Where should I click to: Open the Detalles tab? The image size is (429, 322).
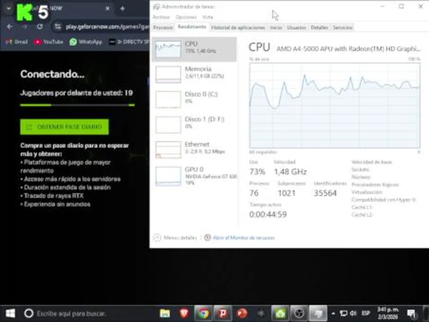[319, 27]
